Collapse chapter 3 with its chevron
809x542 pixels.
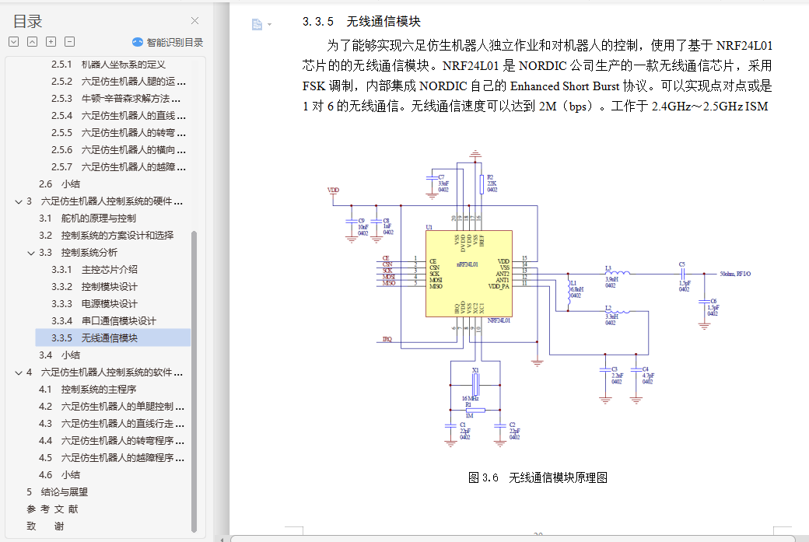coord(19,201)
